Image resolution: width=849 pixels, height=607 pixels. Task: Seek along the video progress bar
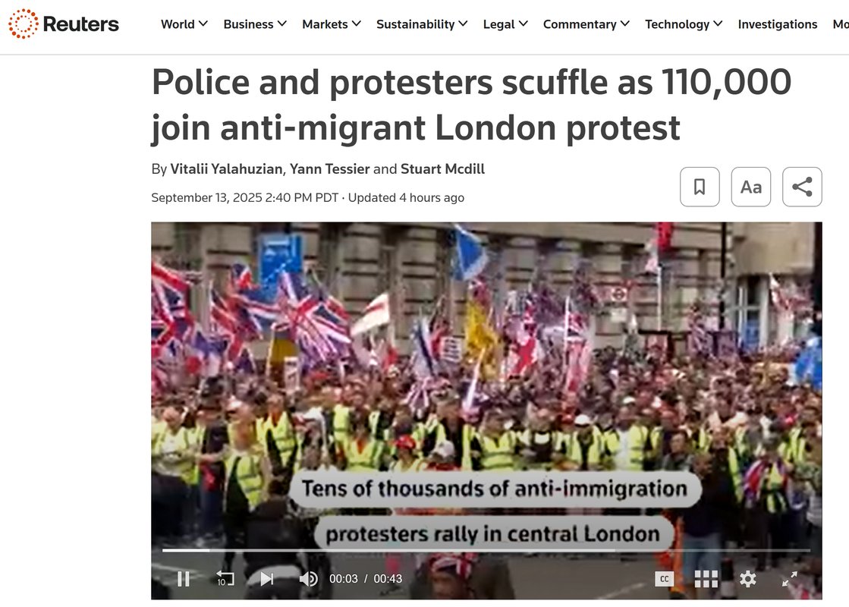tap(486, 550)
